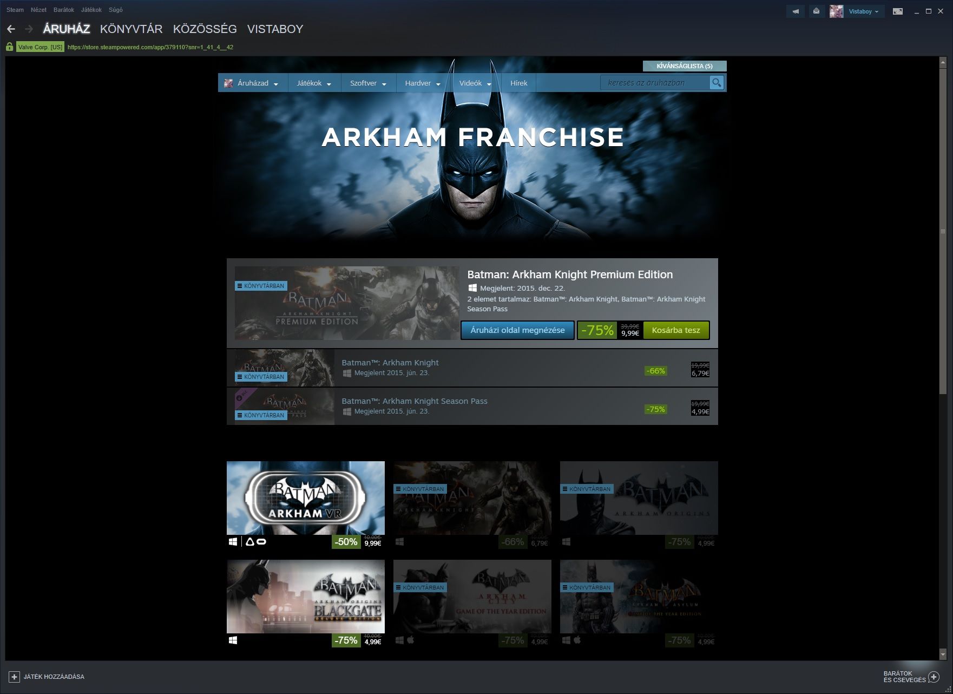Image resolution: width=953 pixels, height=694 pixels.
Task: Open the KÍVÁNSÁGLISTA (5) button
Action: [x=685, y=66]
